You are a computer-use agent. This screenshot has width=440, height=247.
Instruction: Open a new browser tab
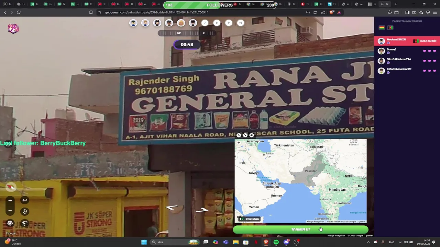coord(396,4)
